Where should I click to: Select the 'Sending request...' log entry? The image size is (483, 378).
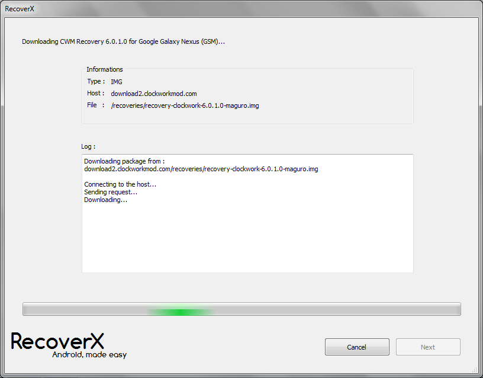111,192
